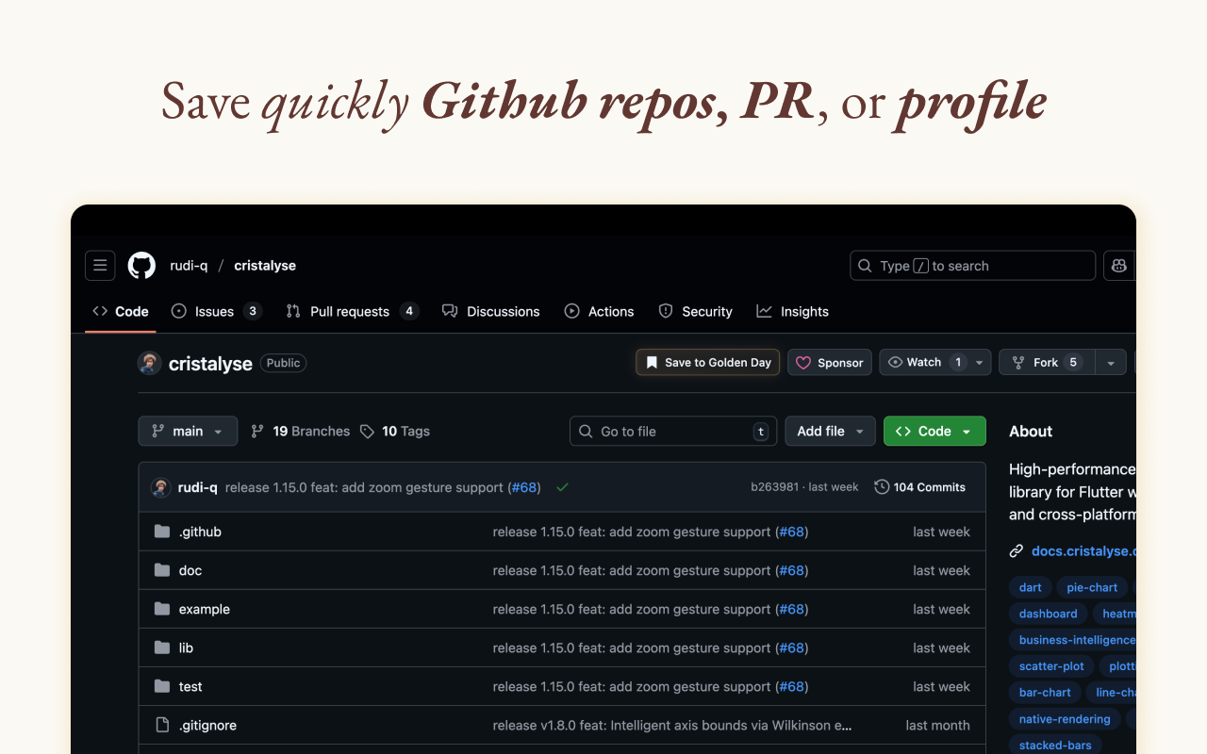Expand the Add file dropdown

pos(830,431)
